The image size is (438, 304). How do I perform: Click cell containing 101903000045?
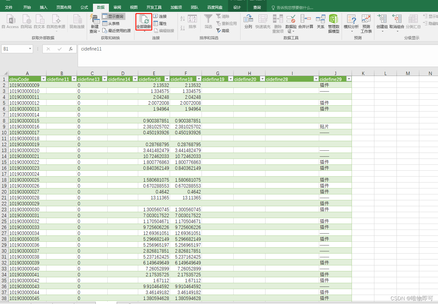pyautogui.click(x=27, y=298)
